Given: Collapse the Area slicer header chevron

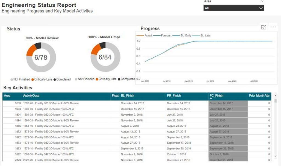Looking at the screenshot, I should 262,2.
